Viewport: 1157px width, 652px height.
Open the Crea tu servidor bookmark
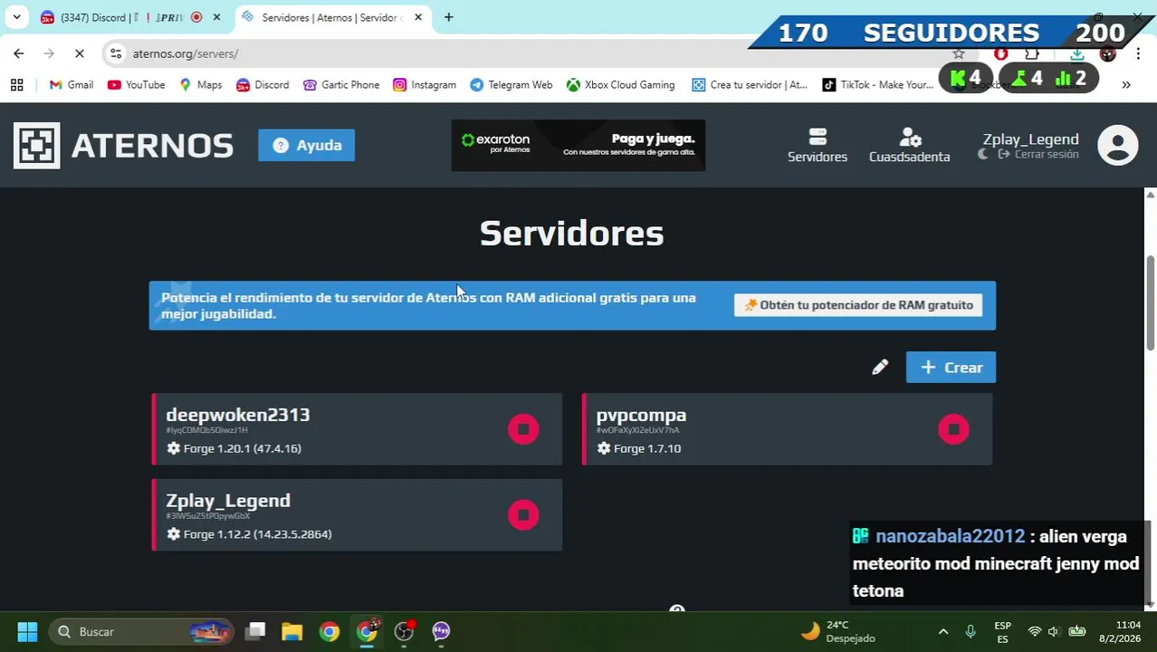point(750,84)
